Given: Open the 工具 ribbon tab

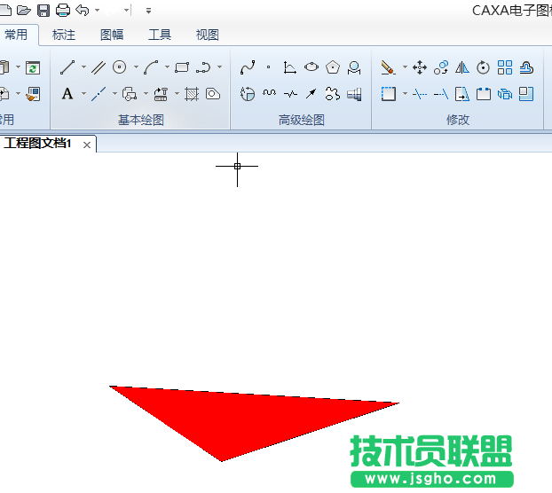Looking at the screenshot, I should (160, 35).
